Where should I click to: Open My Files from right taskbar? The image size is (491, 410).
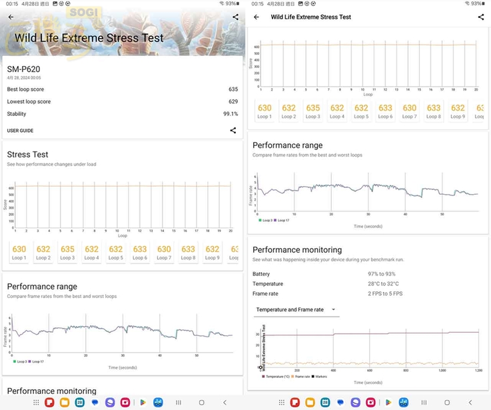[x=310, y=402]
